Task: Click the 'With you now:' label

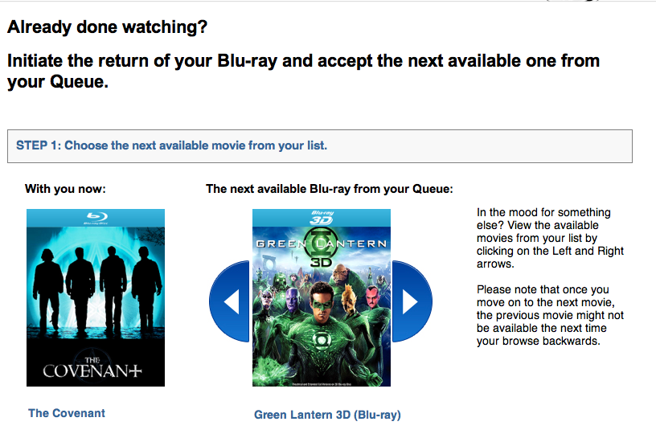Action: (65, 189)
